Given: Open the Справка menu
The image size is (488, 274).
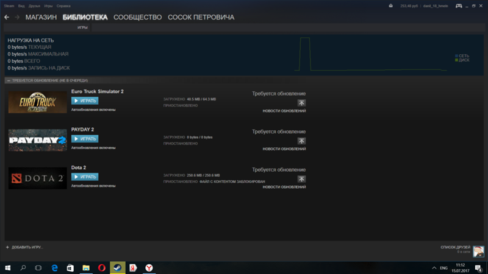Looking at the screenshot, I should 63,6.
